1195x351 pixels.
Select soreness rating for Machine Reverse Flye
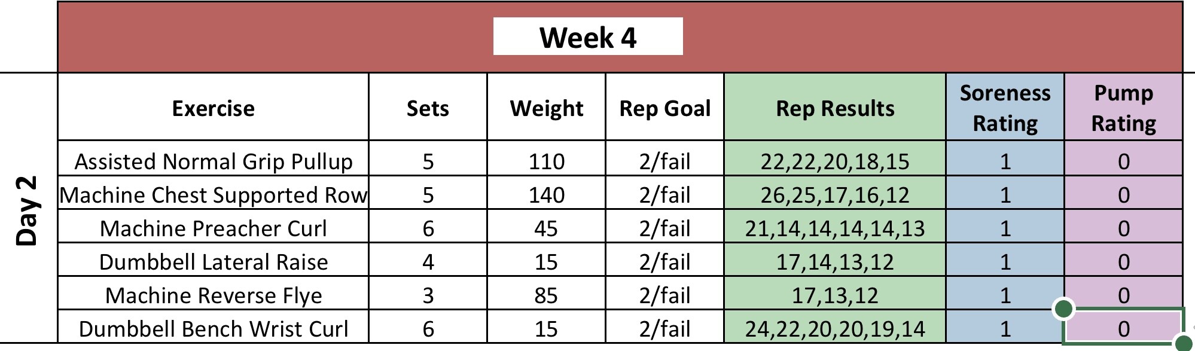1005,295
